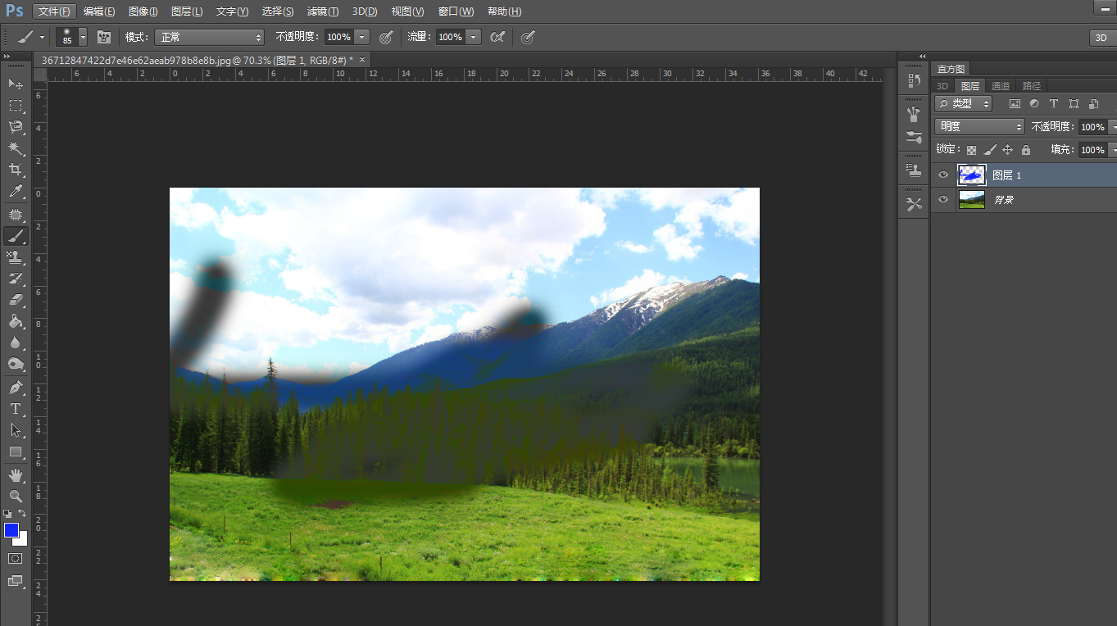Toggle lock transparent pixels icon
The width and height of the screenshot is (1117, 626).
(x=972, y=150)
